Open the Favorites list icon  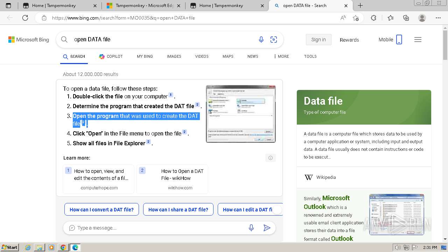[x=391, y=18]
